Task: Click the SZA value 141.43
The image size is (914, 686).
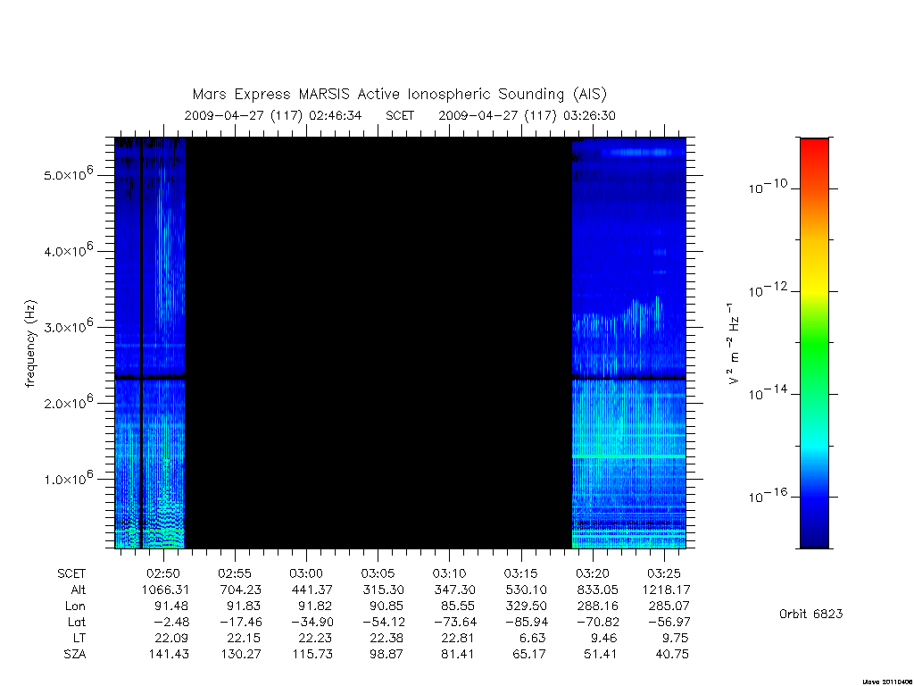Action: [169, 655]
